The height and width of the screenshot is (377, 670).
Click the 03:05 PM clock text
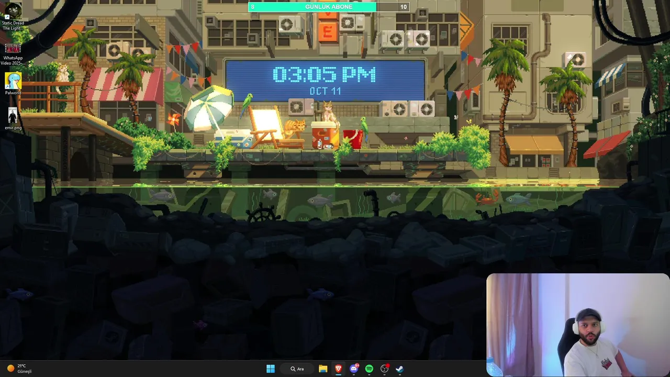tap(325, 75)
